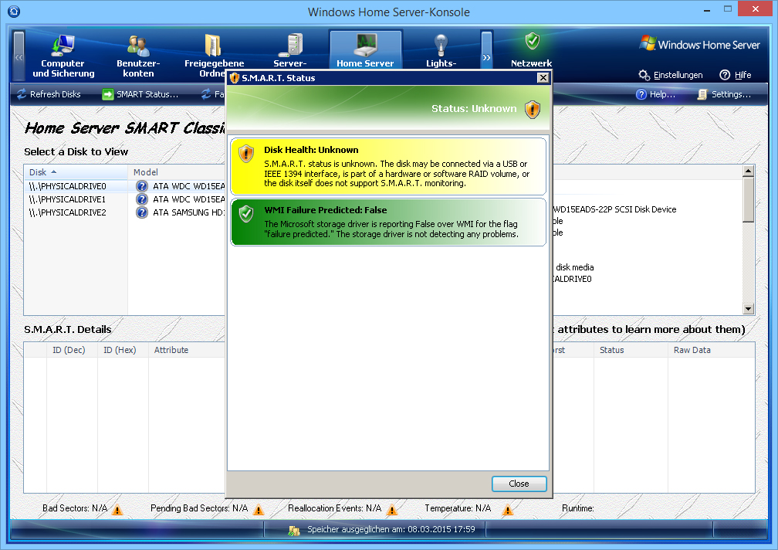Image resolution: width=778 pixels, height=550 pixels.
Task: Click the orange shield next to Status: Unknown
Action: (x=533, y=109)
